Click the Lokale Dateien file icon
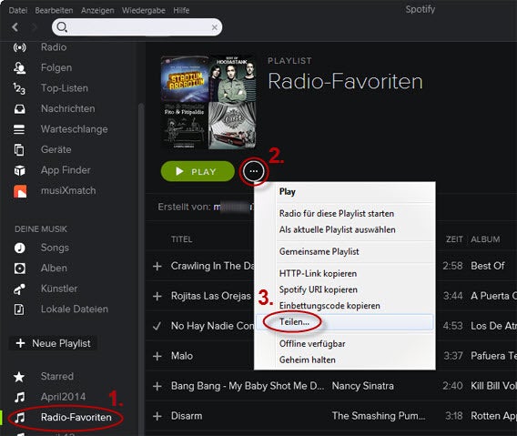Screen dimensions: 517x436 tap(19, 309)
